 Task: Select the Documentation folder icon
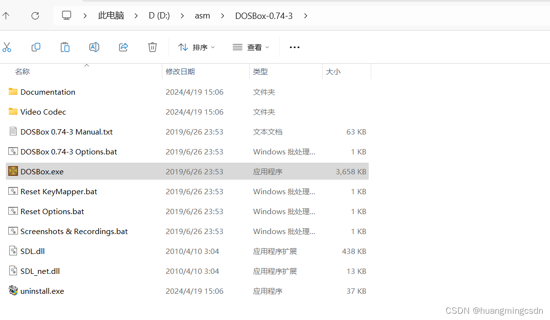(x=13, y=91)
